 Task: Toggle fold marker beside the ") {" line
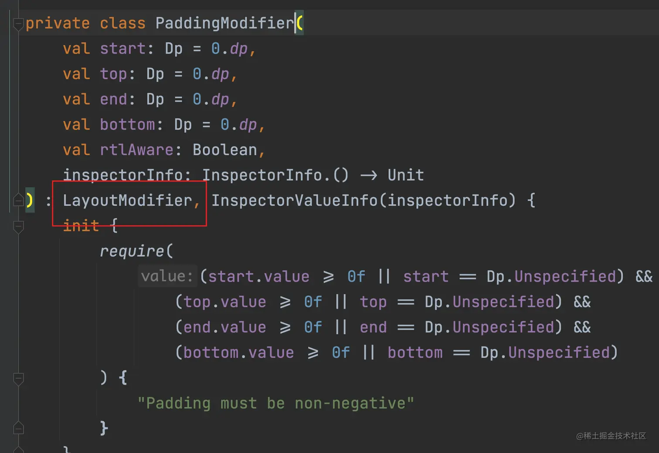(x=18, y=379)
